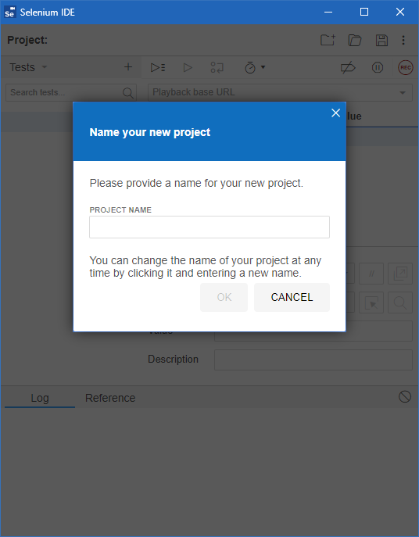The image size is (419, 537).
Task: Select the Log tab
Action: point(40,398)
